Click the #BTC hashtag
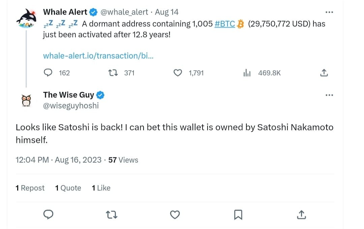Viewport: 364px width, 229px height. click(225, 24)
